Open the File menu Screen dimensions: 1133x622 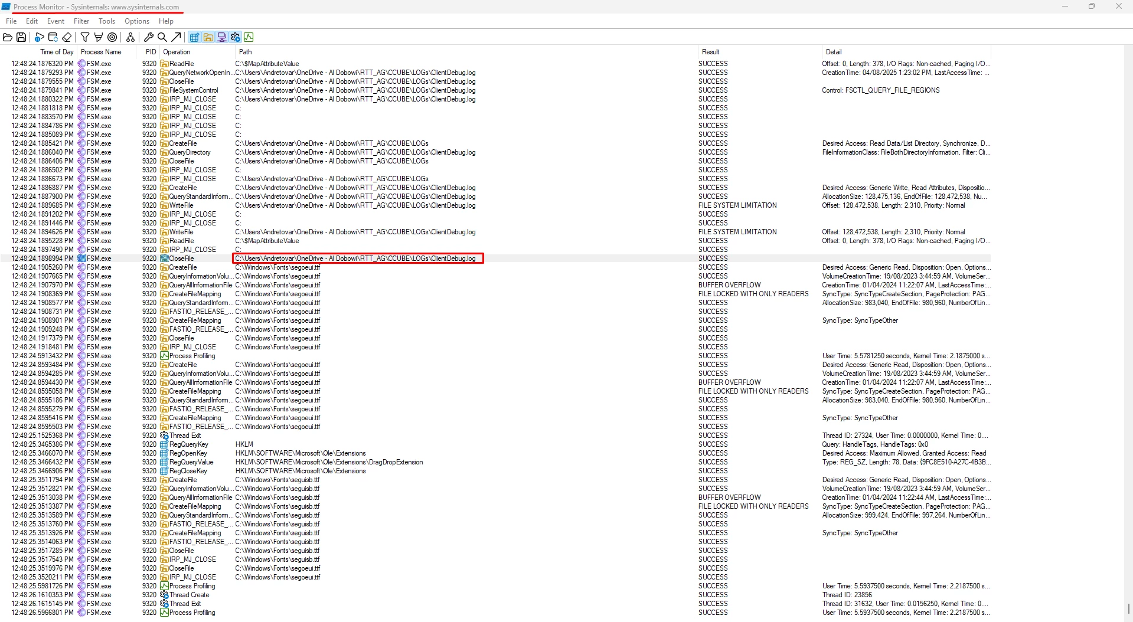coord(11,21)
